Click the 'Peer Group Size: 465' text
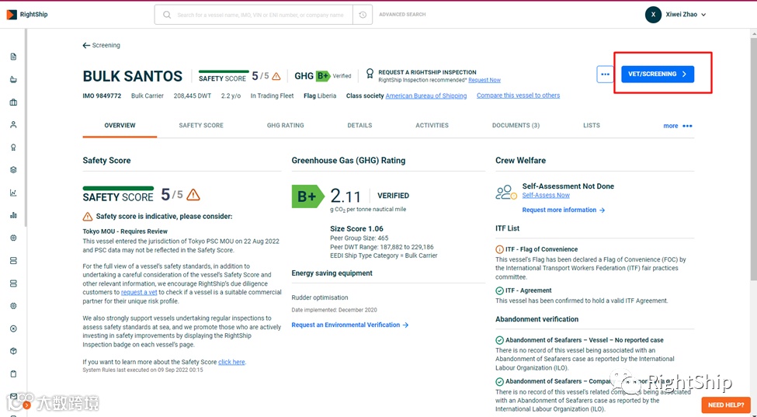This screenshot has height=417, width=757. click(x=359, y=238)
